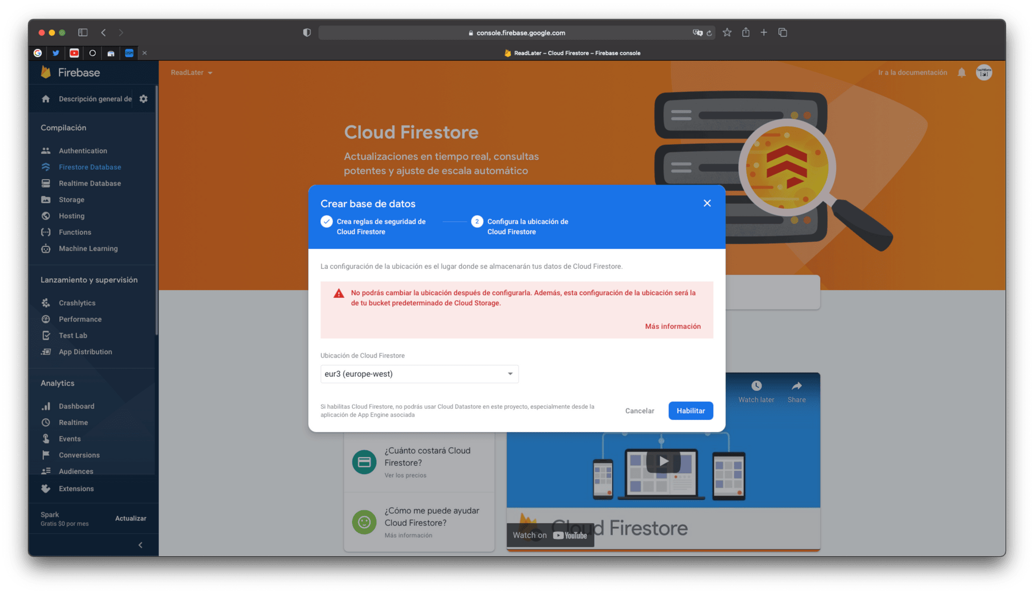Open project settings gear icon
This screenshot has width=1034, height=594.
(x=144, y=99)
